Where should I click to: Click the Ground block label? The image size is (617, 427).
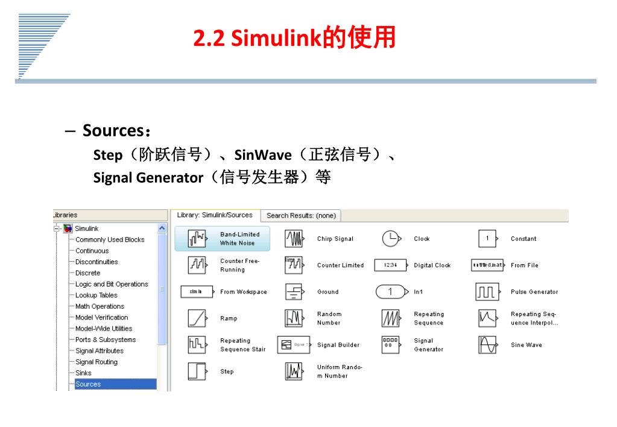click(327, 292)
